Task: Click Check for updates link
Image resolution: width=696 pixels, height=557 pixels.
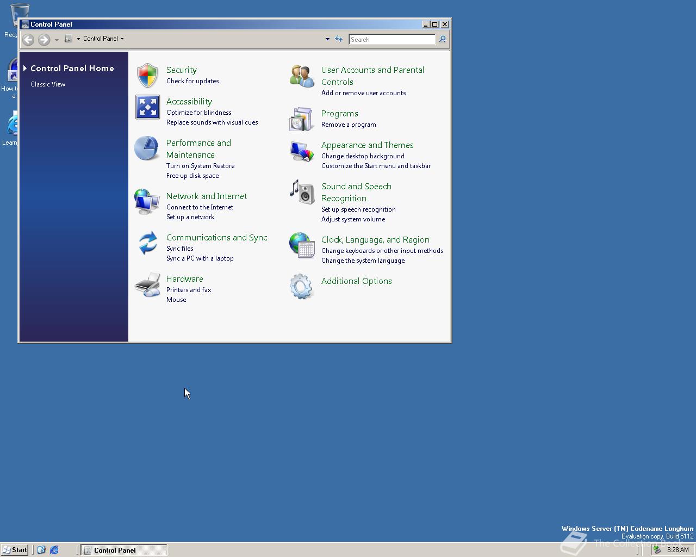Action: [192, 81]
